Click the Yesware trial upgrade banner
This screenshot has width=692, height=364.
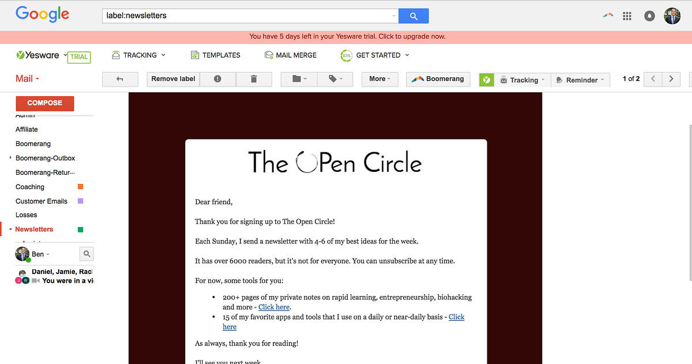(347, 36)
